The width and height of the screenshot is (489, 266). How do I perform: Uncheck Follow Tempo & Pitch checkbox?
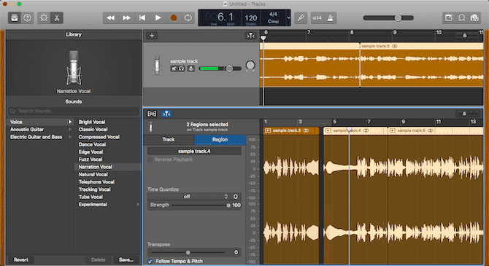coord(150,261)
